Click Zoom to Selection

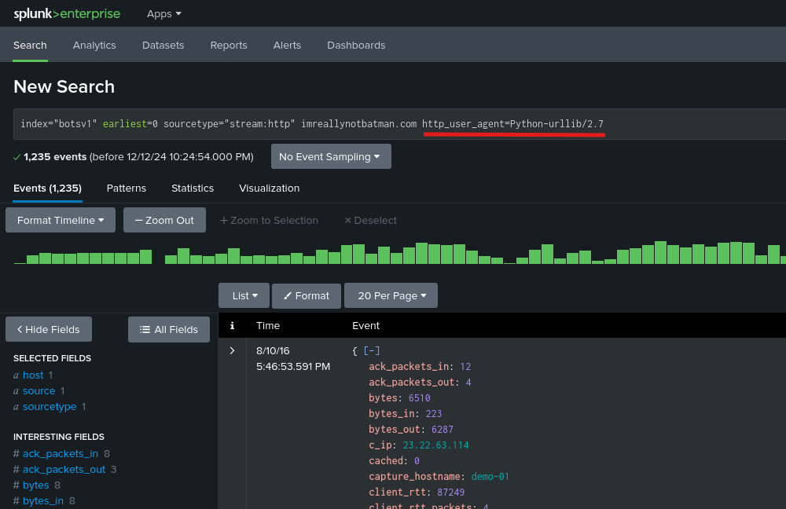[x=269, y=221]
